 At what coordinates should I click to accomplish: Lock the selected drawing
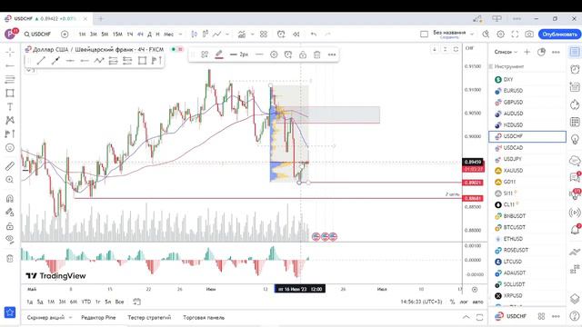pyautogui.click(x=303, y=54)
